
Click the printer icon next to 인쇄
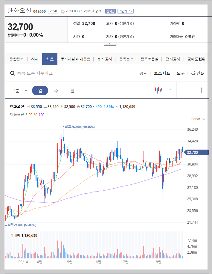click(x=193, y=73)
